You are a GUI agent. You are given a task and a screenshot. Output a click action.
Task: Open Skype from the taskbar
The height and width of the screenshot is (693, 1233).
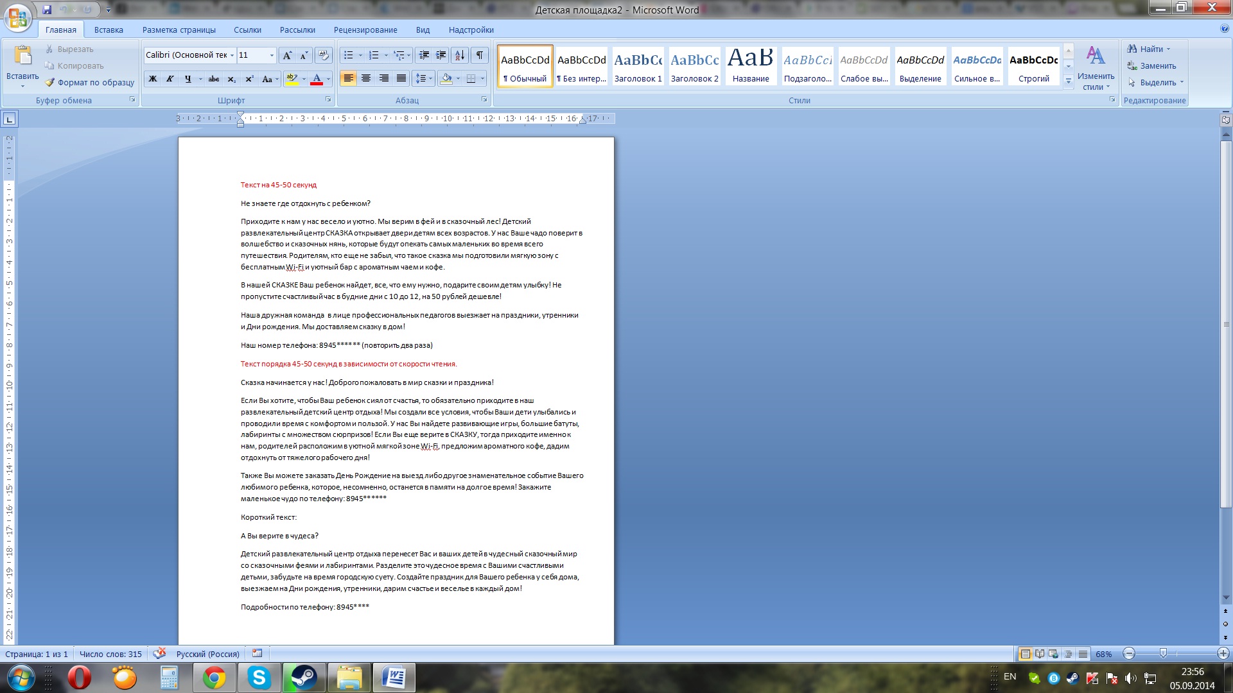pos(259,678)
